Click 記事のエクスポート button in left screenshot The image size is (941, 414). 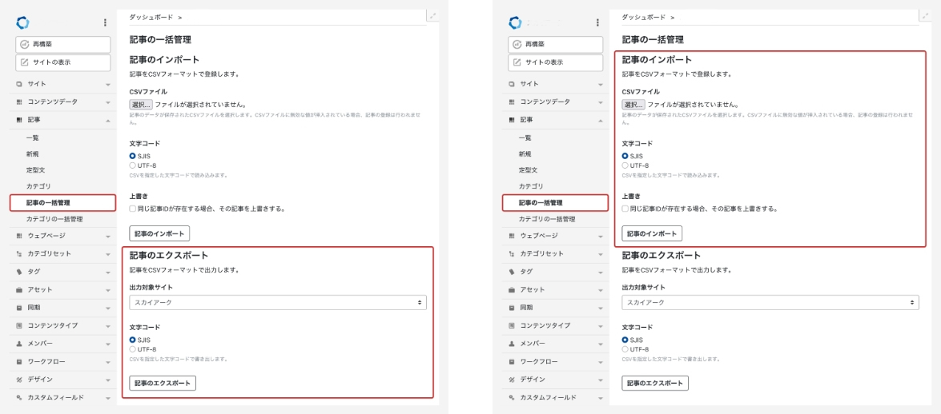click(x=163, y=383)
